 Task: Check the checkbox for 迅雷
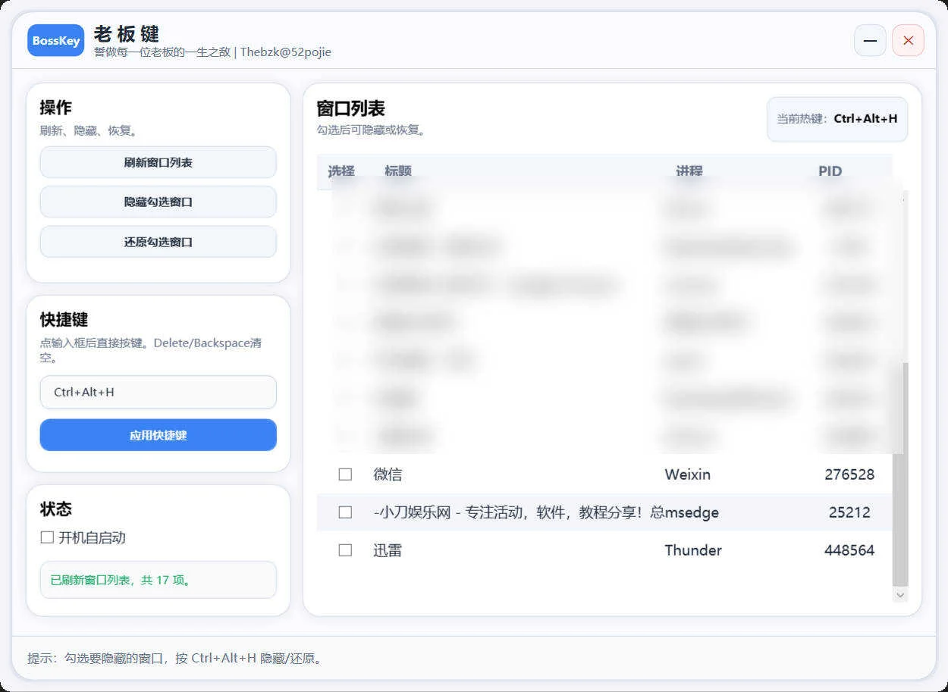(x=345, y=550)
